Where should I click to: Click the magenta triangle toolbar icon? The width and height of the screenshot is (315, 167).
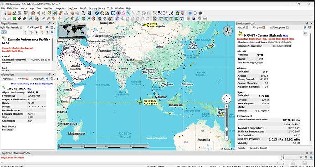(123, 13)
